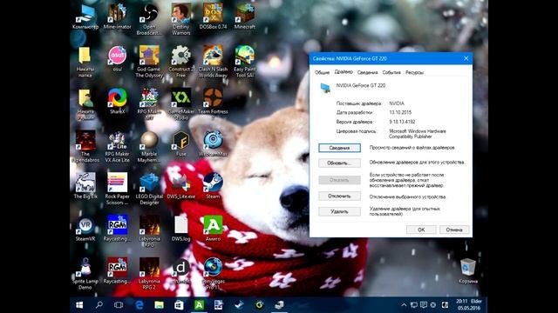Open the Mine-imator desktop shortcut
Image resolution: width=558 pixels, height=313 pixels.
click(x=117, y=17)
